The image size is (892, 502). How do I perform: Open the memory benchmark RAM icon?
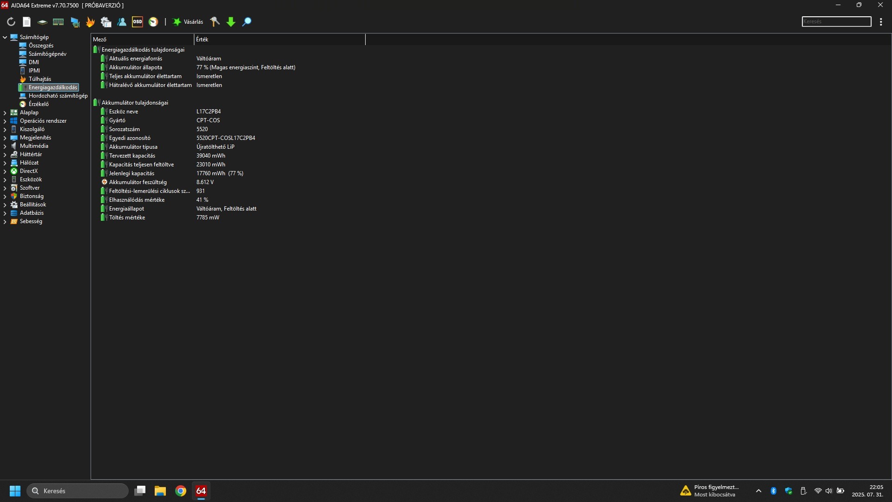tap(58, 22)
